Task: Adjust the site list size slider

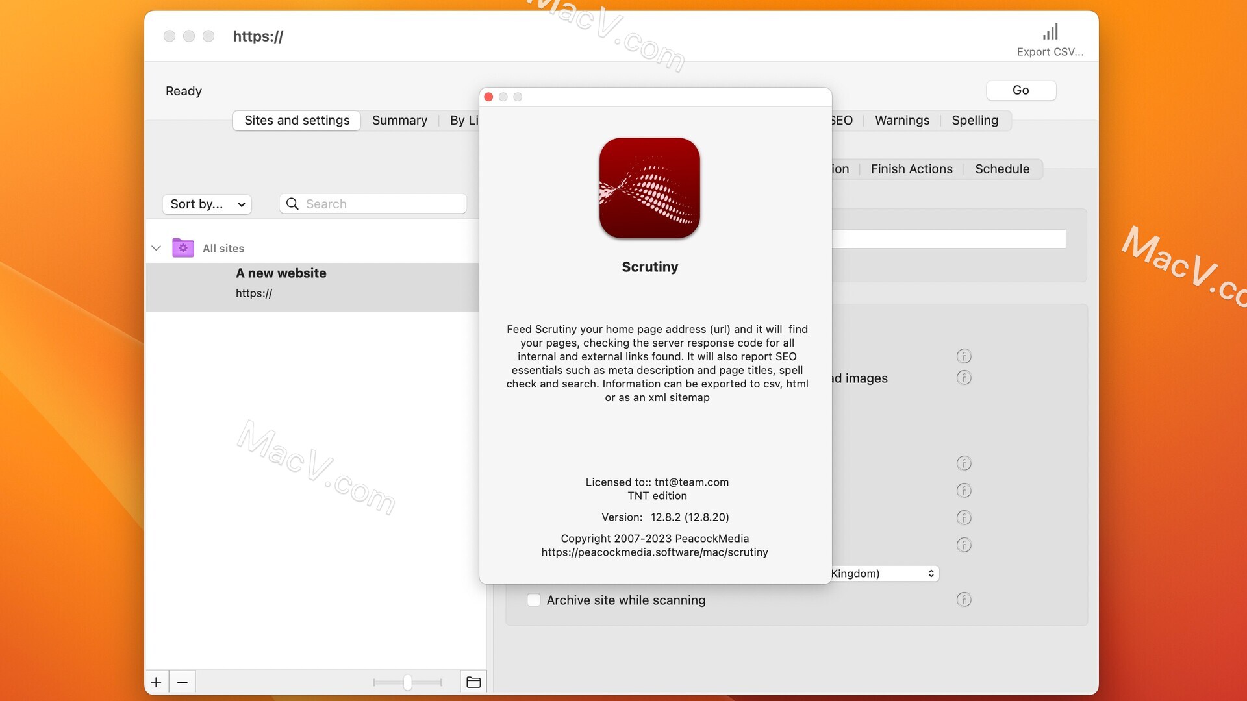Action: (407, 682)
